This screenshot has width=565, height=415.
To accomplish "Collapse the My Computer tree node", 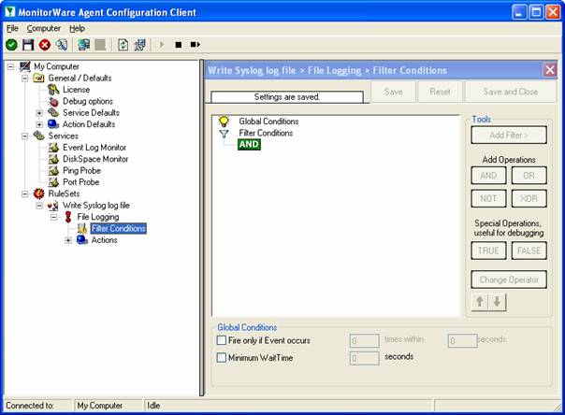I will click(x=10, y=66).
